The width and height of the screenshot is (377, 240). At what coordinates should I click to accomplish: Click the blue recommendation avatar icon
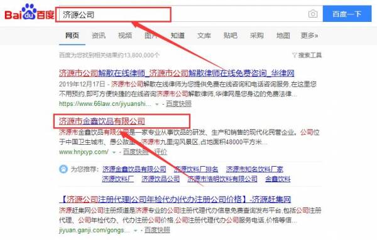63,169
